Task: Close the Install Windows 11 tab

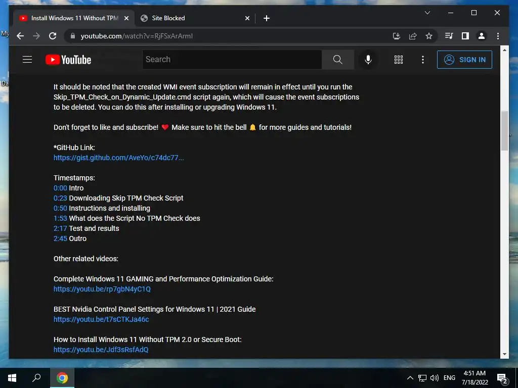Action: point(126,19)
